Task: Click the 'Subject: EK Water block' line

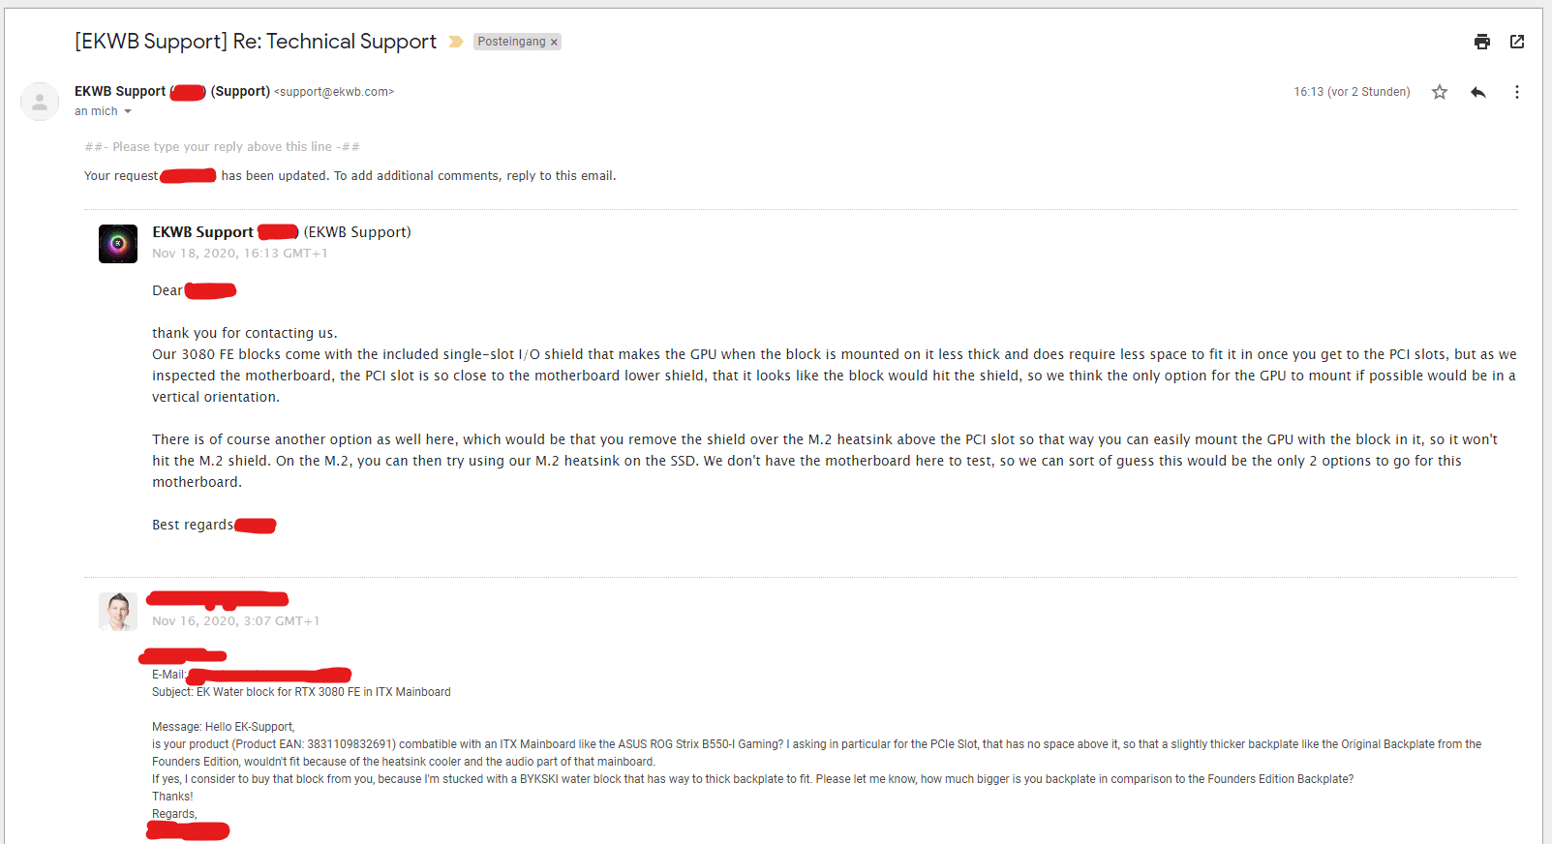Action: tap(301, 692)
